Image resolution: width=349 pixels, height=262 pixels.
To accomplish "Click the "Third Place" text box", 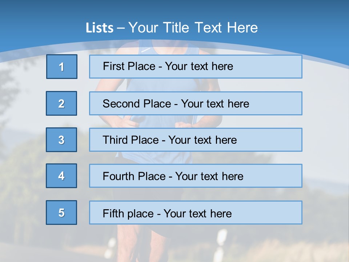I will point(196,140).
